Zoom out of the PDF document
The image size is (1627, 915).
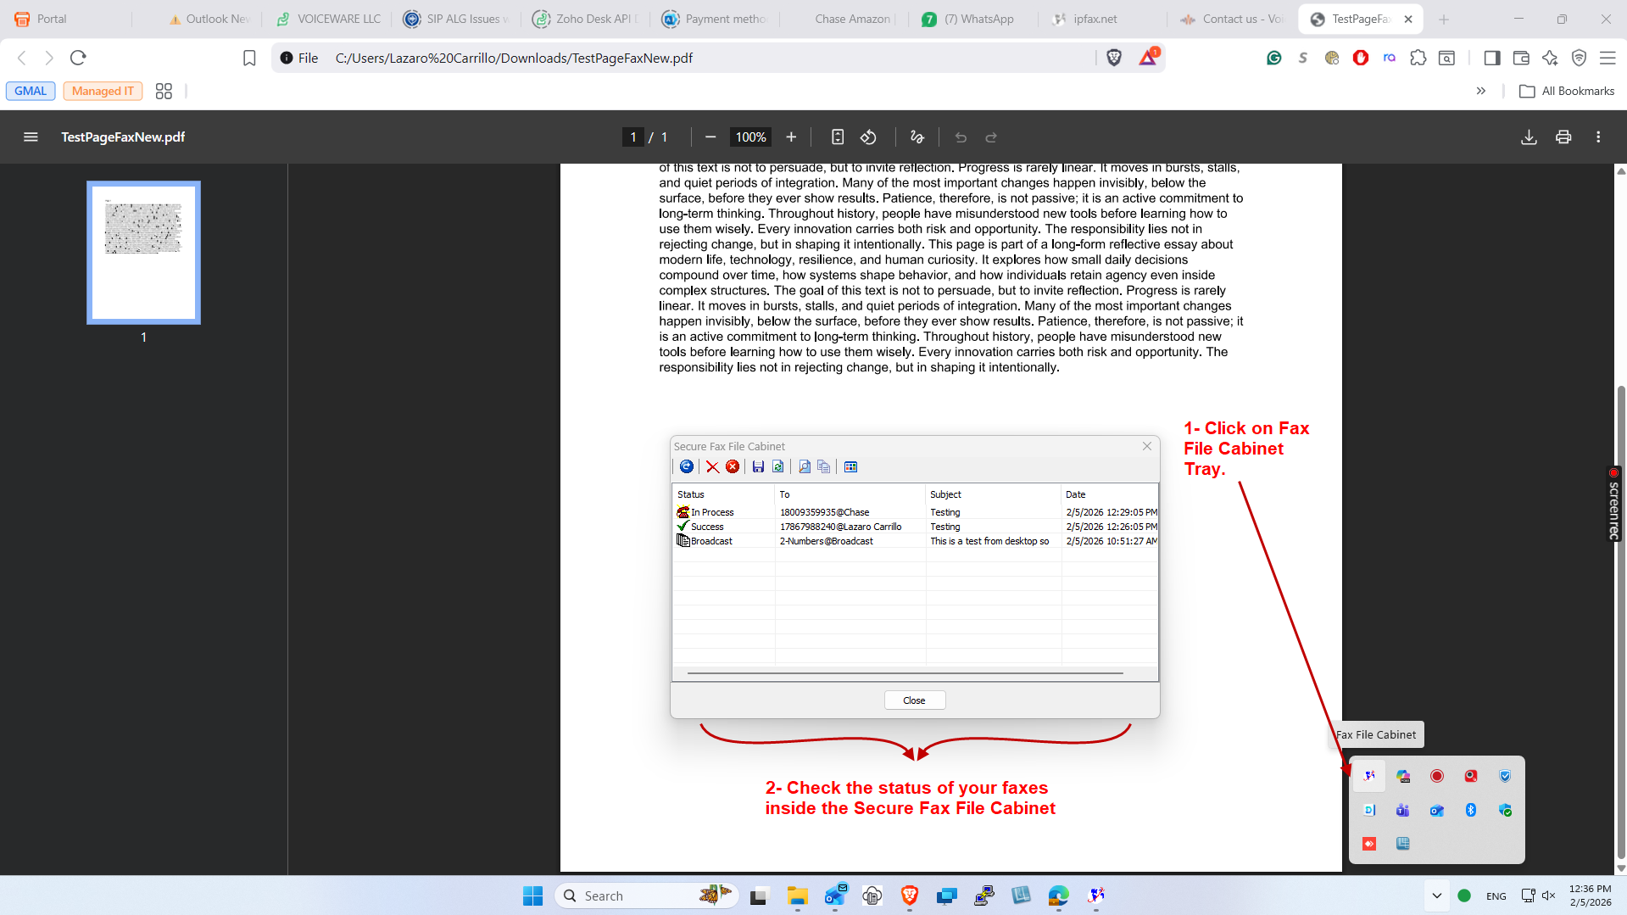[x=710, y=137]
